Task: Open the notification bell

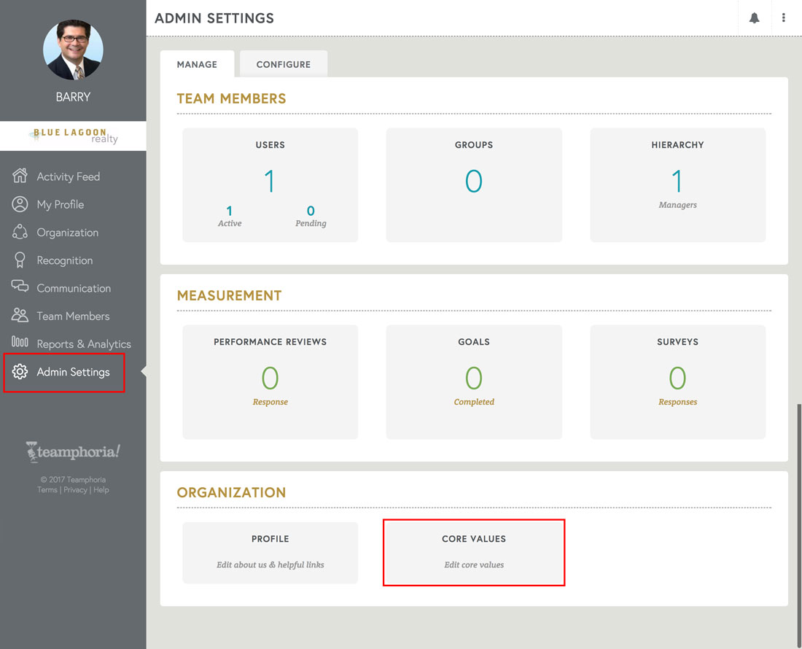Action: click(755, 18)
